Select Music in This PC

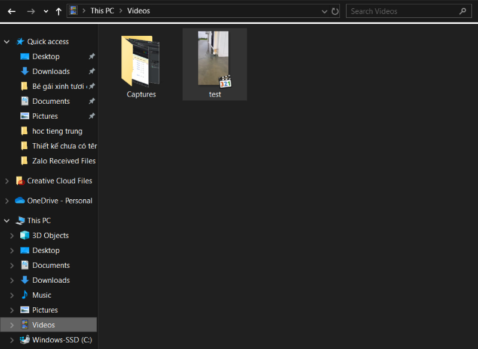(x=41, y=295)
